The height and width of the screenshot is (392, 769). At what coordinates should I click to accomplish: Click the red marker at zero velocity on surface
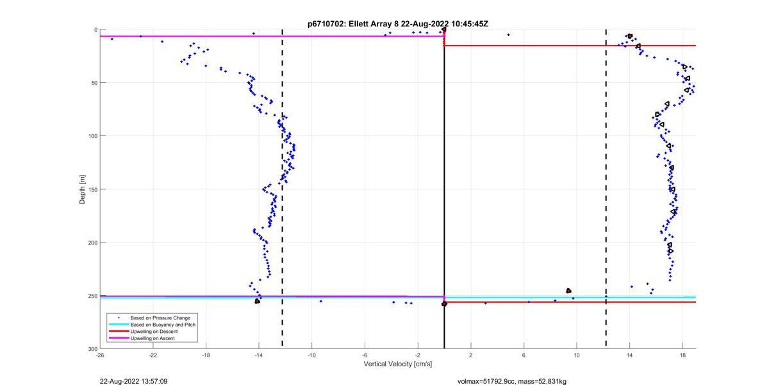click(444, 30)
